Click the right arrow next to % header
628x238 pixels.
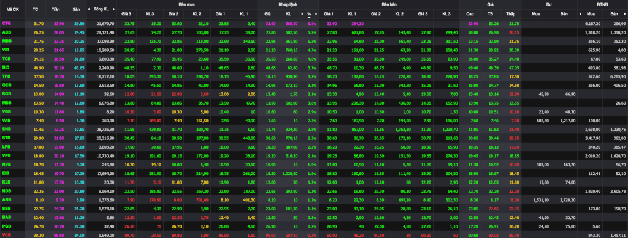click(x=315, y=13)
